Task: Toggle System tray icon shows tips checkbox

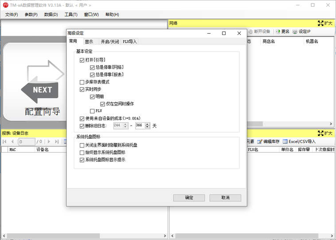Action: [x=82, y=160]
